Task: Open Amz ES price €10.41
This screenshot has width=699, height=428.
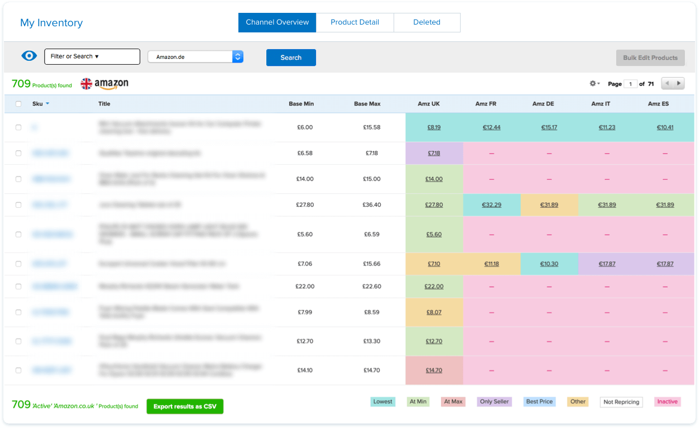Action: pos(665,127)
